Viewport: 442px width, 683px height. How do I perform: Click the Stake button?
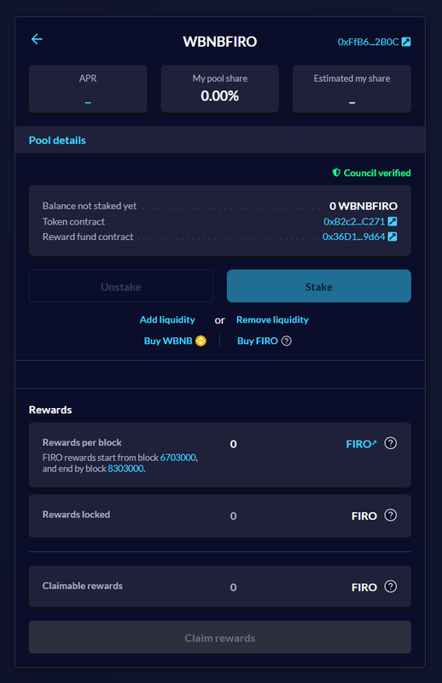click(319, 286)
